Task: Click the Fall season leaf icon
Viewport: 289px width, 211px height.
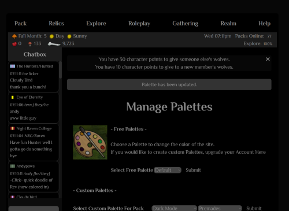Action: pyautogui.click(x=14, y=36)
